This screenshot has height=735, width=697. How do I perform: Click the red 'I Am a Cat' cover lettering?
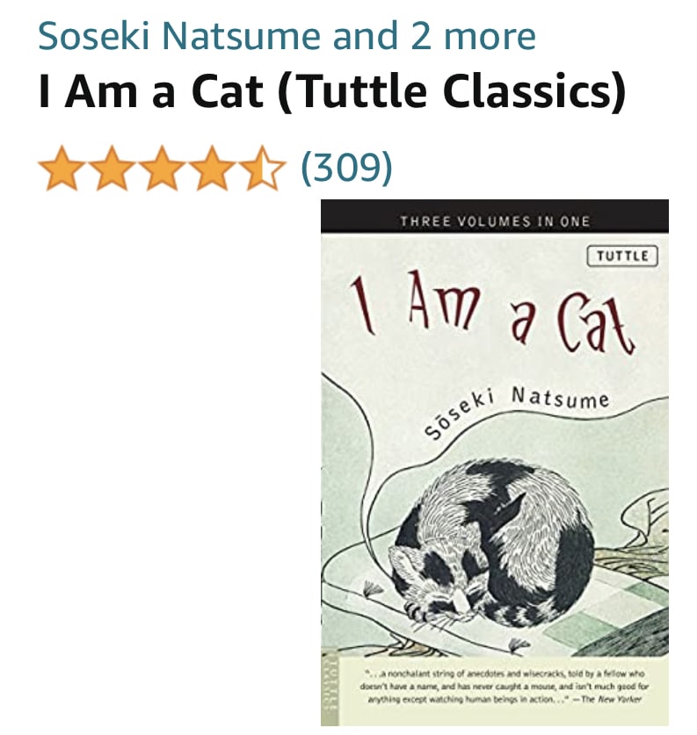point(492,312)
